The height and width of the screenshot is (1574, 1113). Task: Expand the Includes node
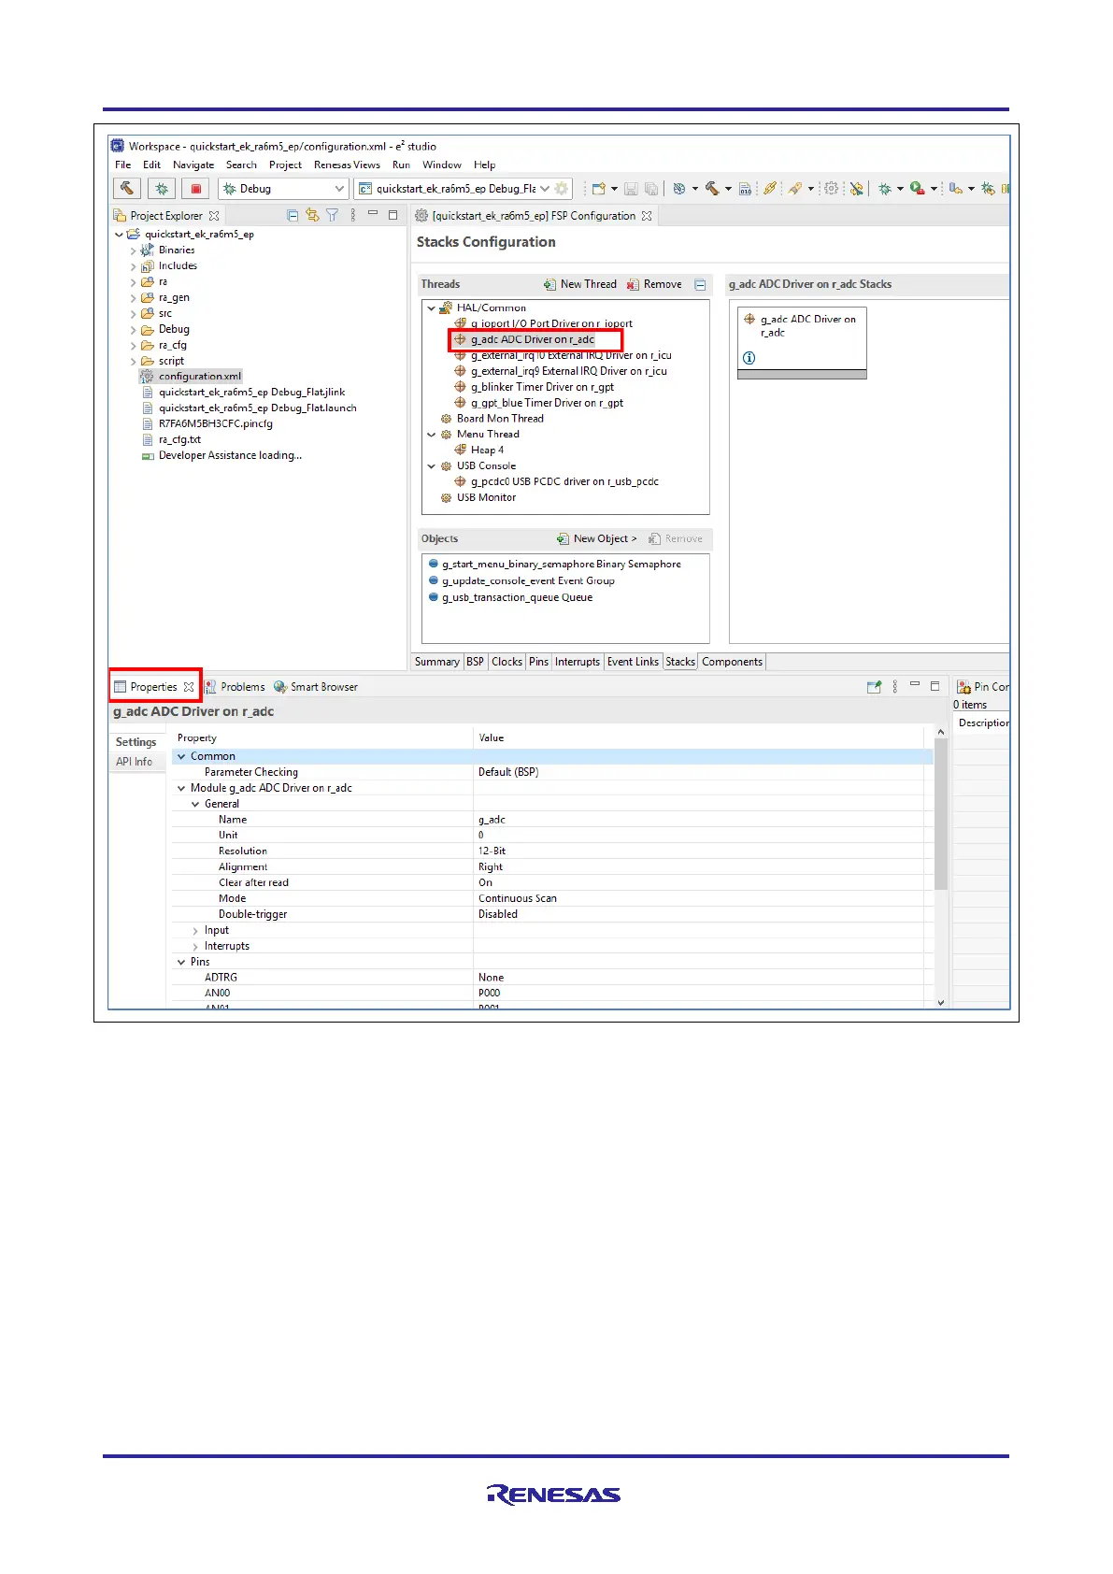click(x=133, y=266)
